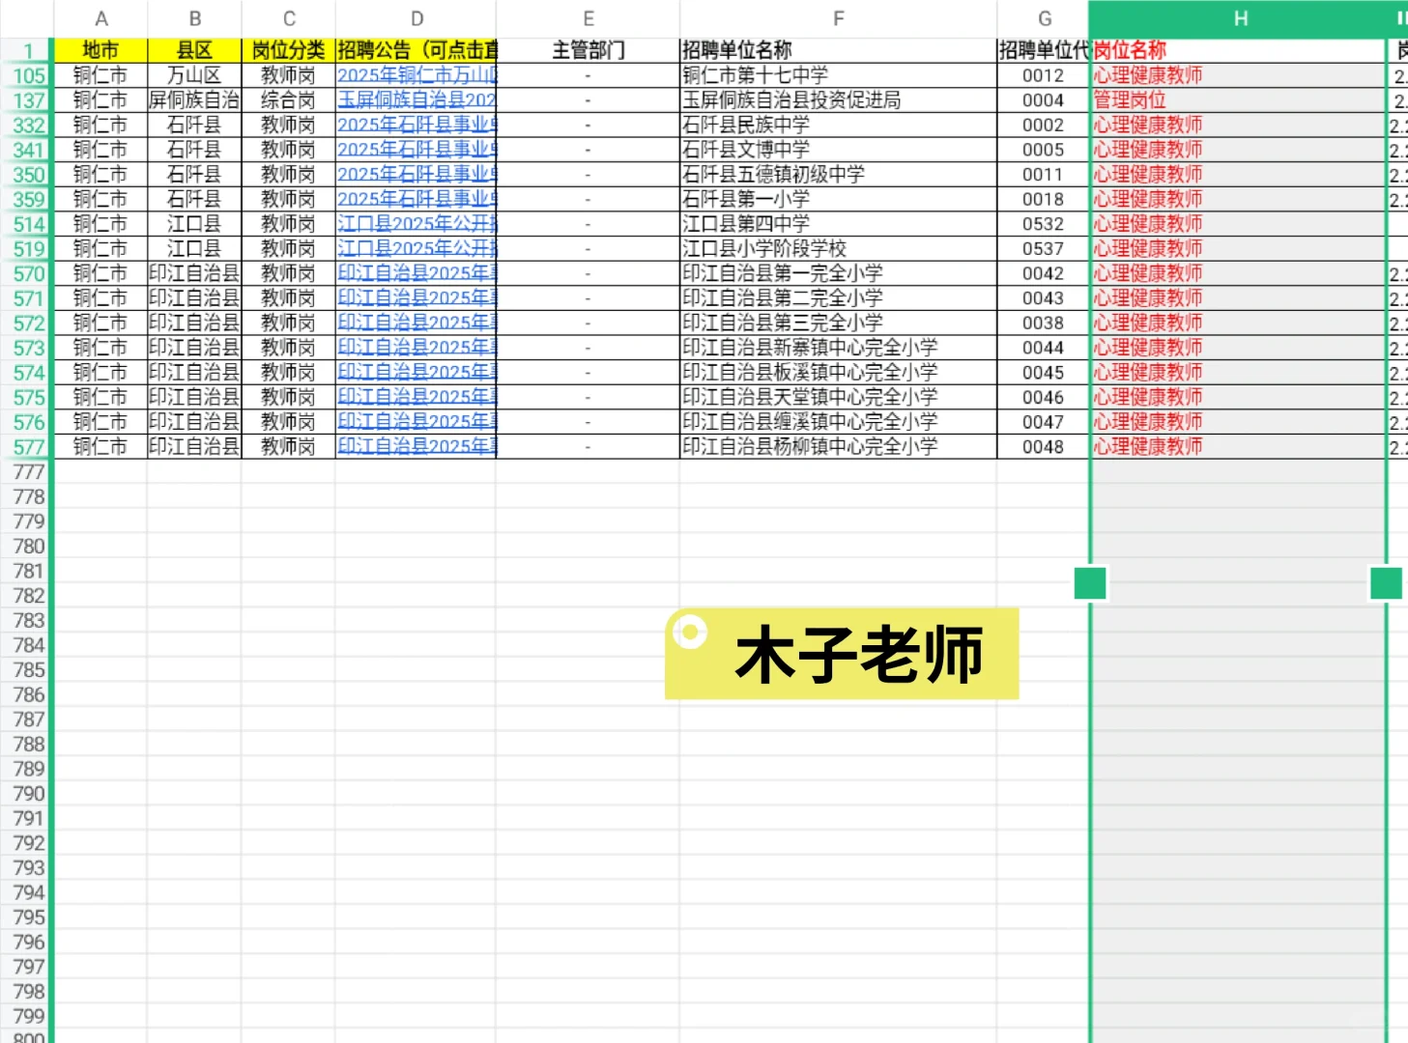
Task: Select the 综合岗 category cell
Action: tap(288, 100)
